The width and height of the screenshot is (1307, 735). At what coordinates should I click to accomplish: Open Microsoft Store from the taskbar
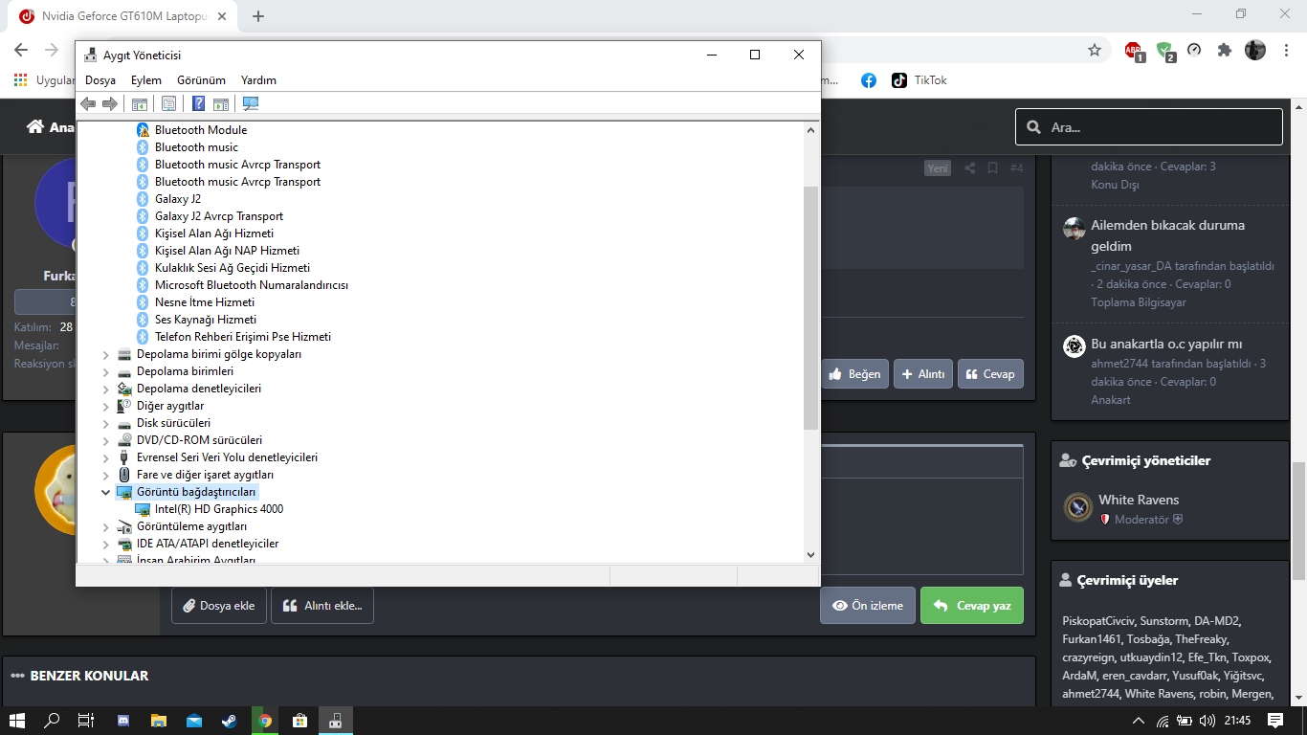[299, 721]
